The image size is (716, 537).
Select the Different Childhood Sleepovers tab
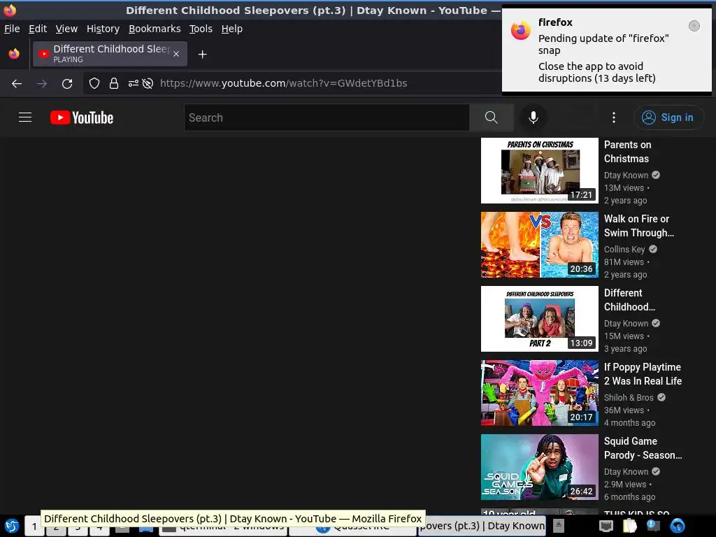pos(110,54)
